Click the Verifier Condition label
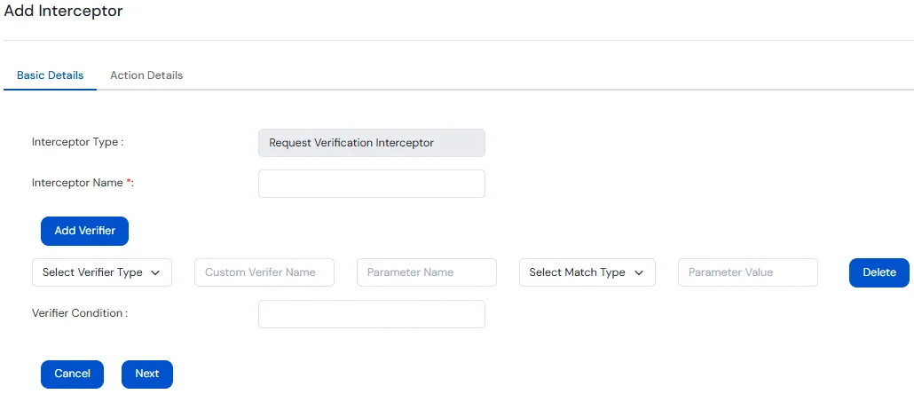914x394 pixels. pos(80,313)
